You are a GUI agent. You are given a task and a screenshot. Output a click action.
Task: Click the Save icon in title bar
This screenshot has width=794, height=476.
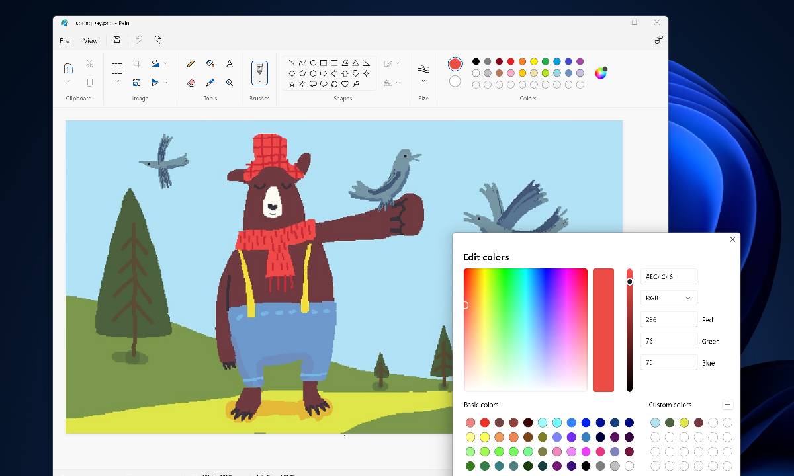tap(117, 40)
